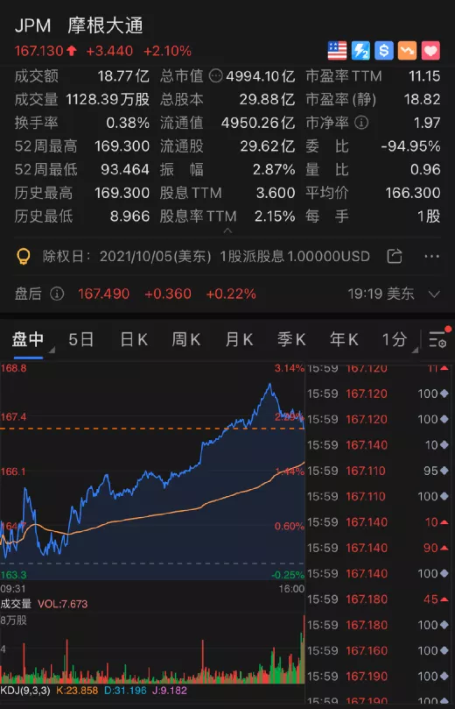The image size is (455, 709).
Task: Tap the info icon next to 盘后
Action: (57, 294)
